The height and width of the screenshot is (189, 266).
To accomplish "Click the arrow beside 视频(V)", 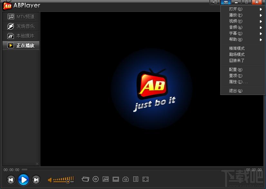I will point(261,21).
